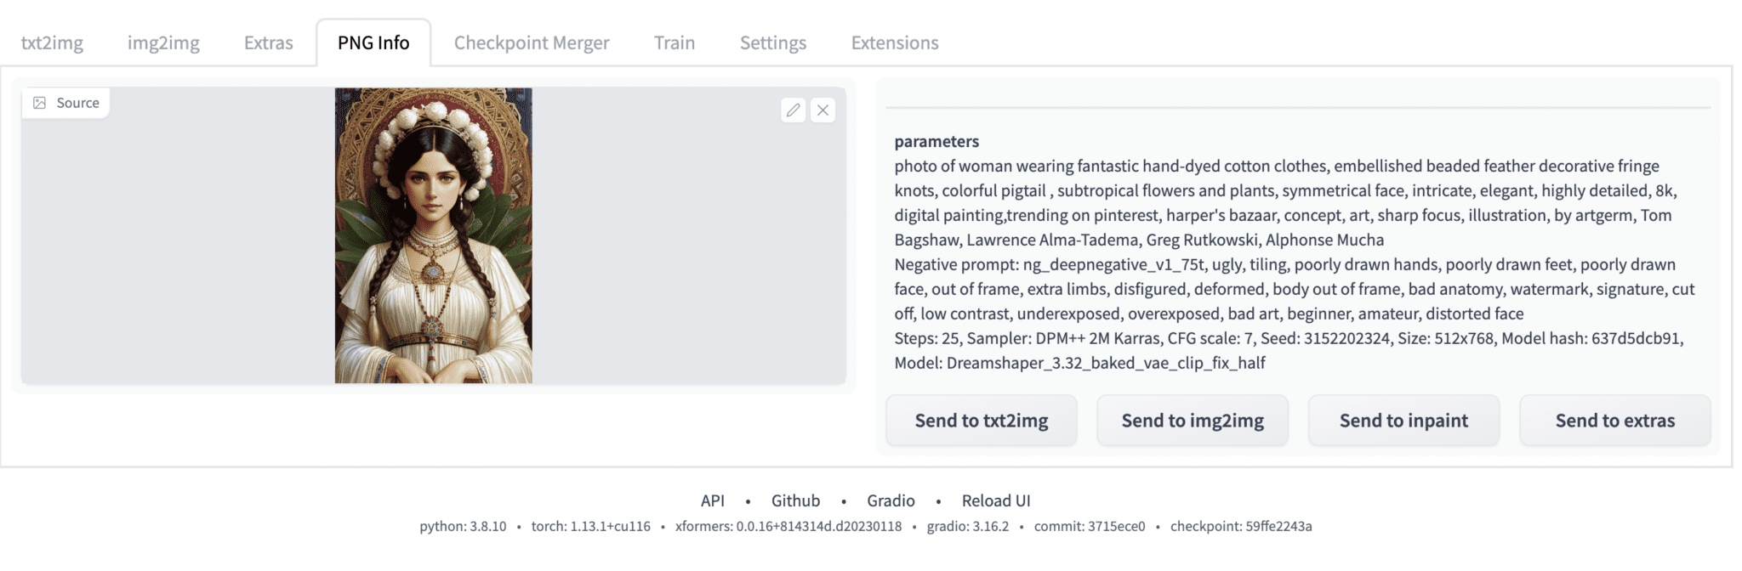Image resolution: width=1742 pixels, height=571 pixels.
Task: Click the Source image label icon
Action: [x=40, y=103]
